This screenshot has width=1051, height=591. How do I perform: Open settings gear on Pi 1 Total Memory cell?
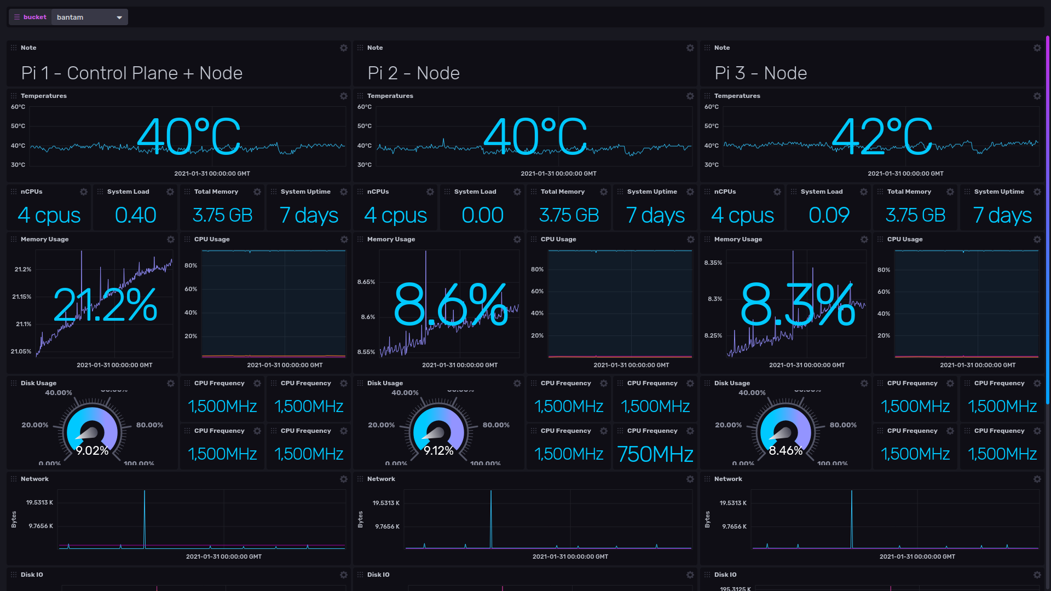point(257,192)
